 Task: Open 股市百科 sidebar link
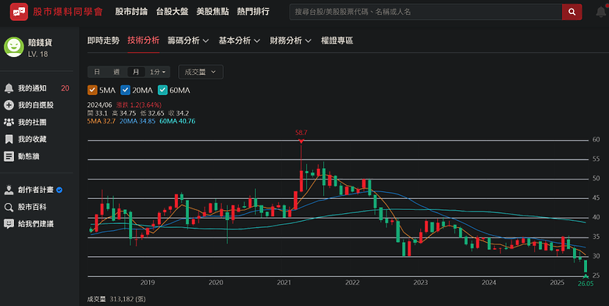pos(32,207)
